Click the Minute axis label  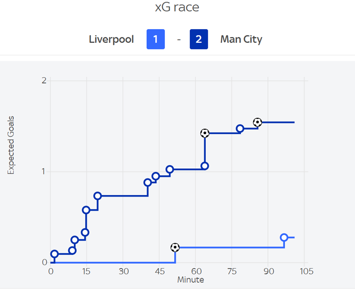click(x=190, y=280)
